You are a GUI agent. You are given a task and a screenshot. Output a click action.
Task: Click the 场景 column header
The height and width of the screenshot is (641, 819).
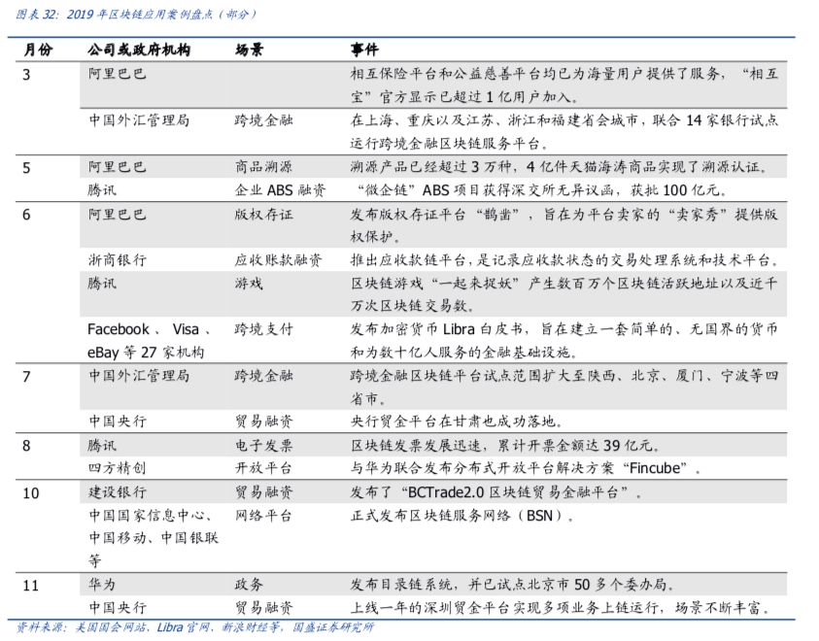tap(249, 50)
